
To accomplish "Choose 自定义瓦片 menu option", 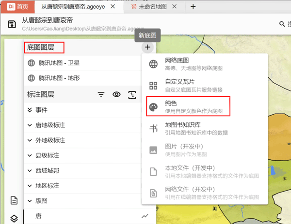I will pos(205,86).
